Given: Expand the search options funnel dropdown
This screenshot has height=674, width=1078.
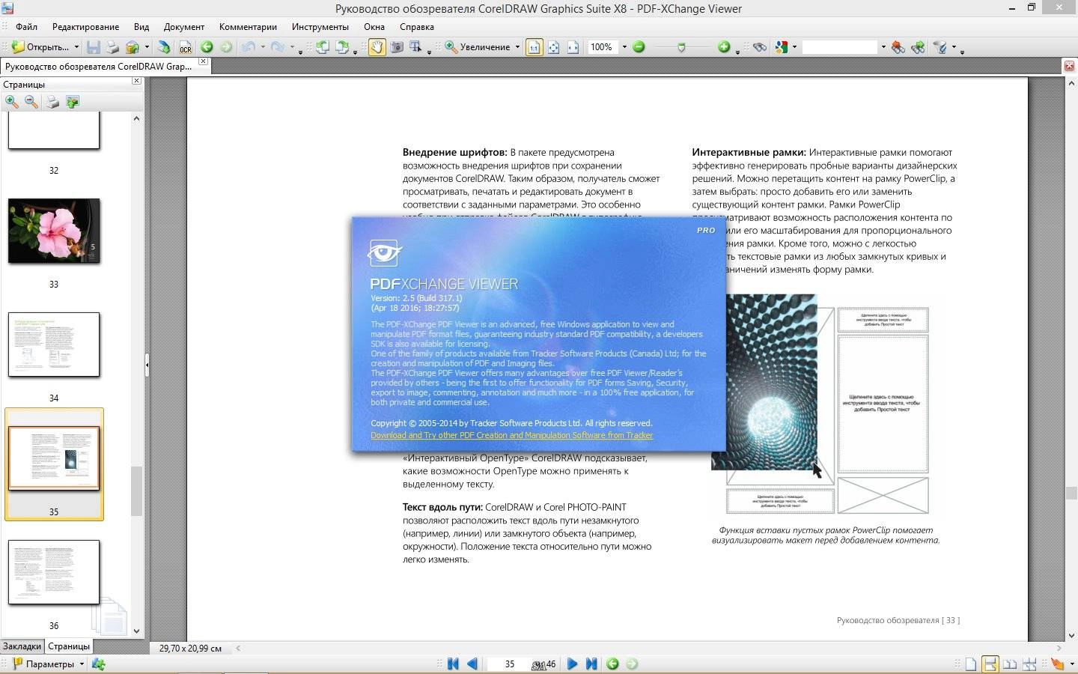Looking at the screenshot, I should click(954, 47).
